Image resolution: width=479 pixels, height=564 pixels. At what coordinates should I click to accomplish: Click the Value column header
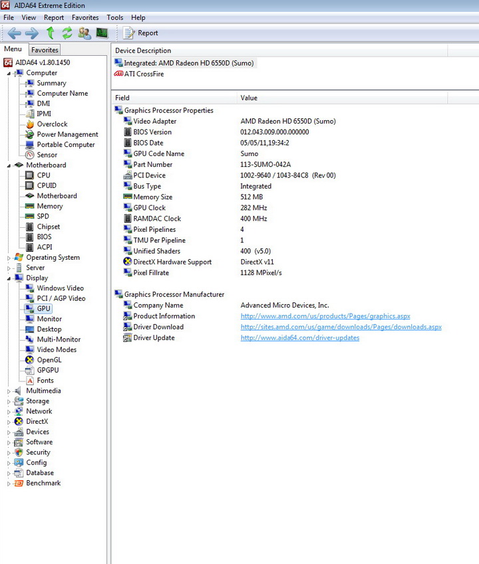click(x=342, y=98)
